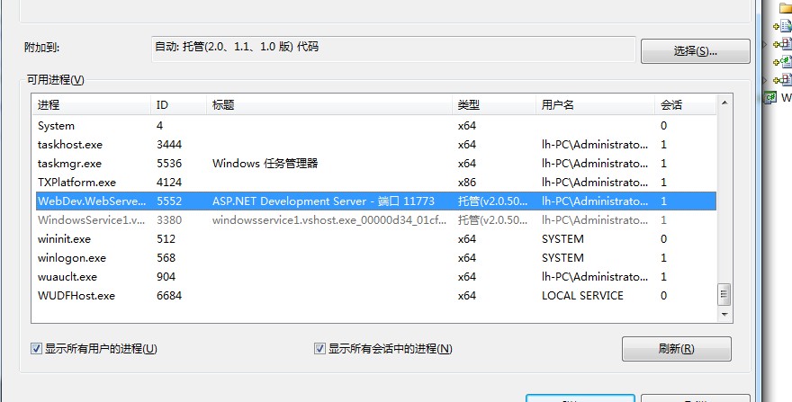Select the WindowsService1.vshost process row
792x402 pixels.
376,220
